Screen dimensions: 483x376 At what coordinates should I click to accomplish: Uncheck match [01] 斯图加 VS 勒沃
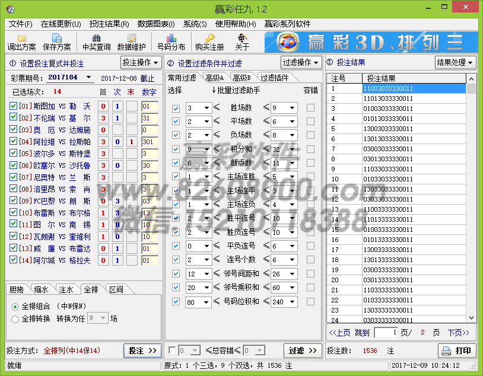(13, 106)
